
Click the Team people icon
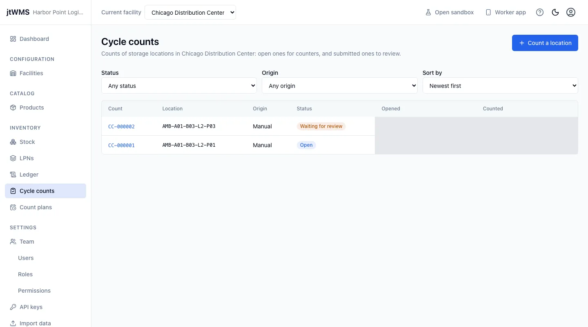point(13,242)
